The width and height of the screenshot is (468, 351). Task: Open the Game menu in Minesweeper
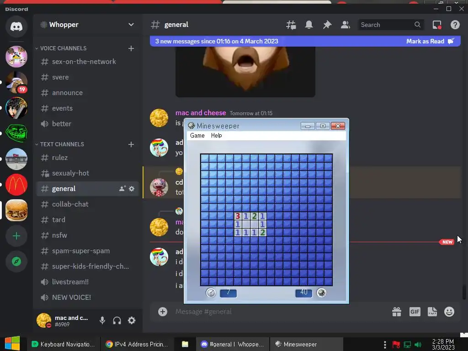pyautogui.click(x=197, y=135)
